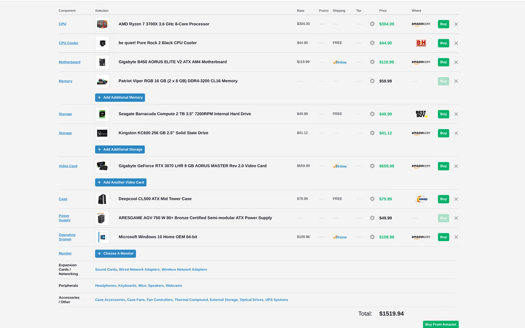Open the RTX 3070 video card thumbnail
Image resolution: width=525 pixels, height=328 pixels.
(102, 166)
